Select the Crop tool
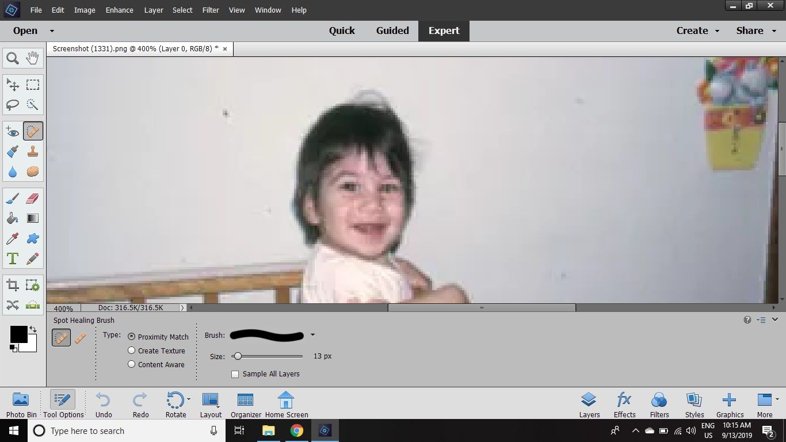This screenshot has height=442, width=786. (x=13, y=285)
